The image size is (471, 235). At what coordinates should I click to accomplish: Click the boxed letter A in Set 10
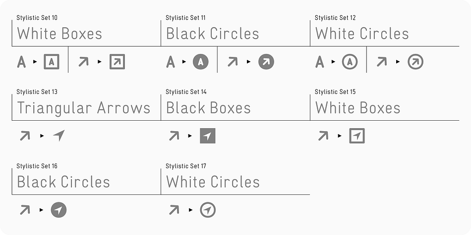coord(52,62)
